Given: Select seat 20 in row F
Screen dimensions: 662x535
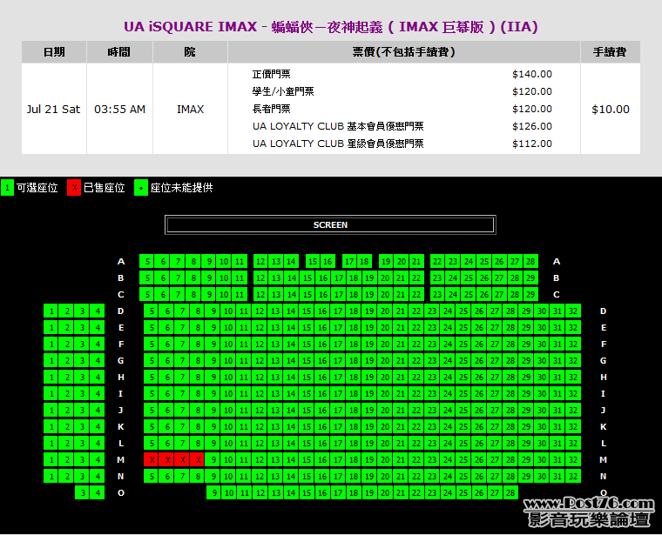Looking at the screenshot, I should [385, 344].
